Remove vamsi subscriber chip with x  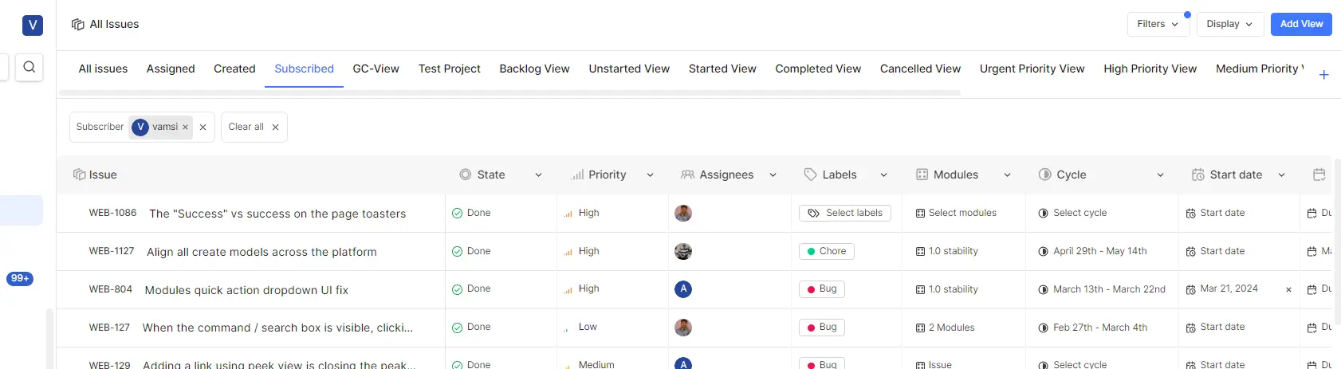coord(185,128)
